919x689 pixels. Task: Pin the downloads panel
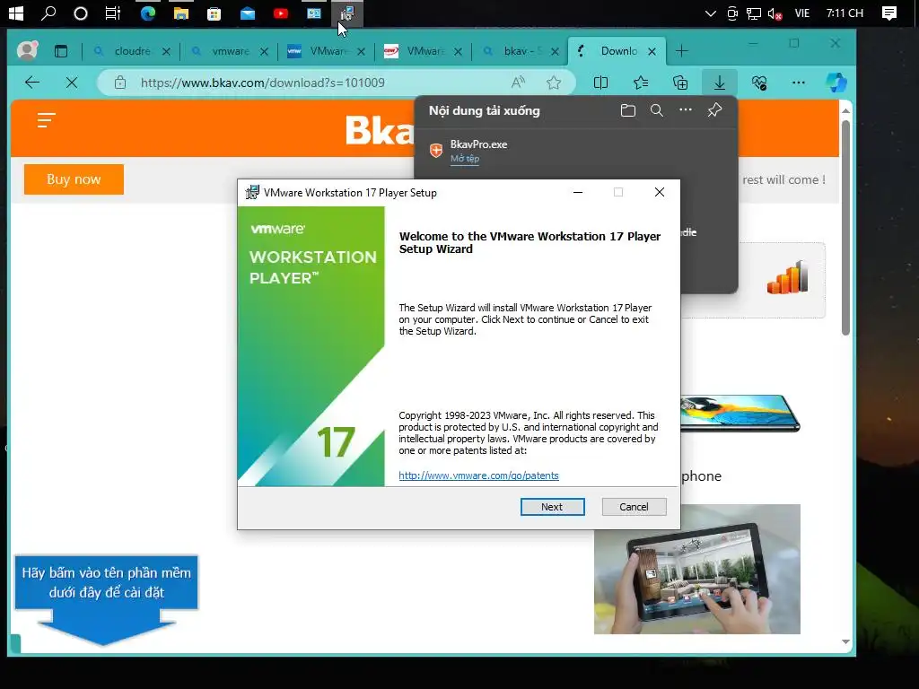pos(714,110)
